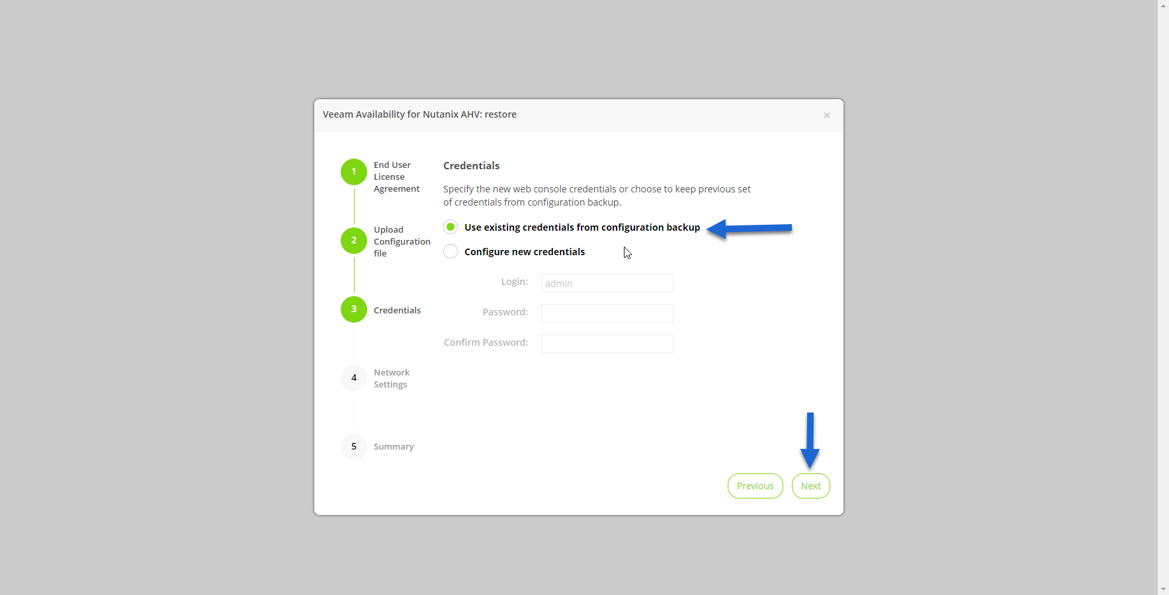Click the 'Password:' field label
The image size is (1169, 595).
(x=505, y=312)
